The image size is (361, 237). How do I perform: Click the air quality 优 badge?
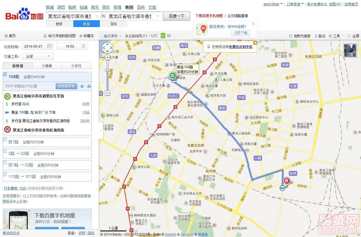163,36
